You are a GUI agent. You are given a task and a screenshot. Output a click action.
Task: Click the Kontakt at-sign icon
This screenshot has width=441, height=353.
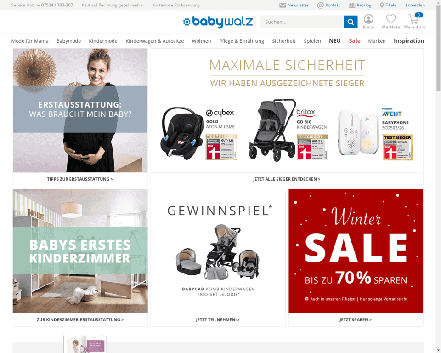[320, 6]
